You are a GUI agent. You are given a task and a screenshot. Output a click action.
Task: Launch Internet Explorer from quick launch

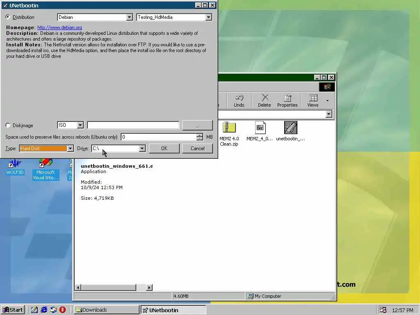pos(44,310)
